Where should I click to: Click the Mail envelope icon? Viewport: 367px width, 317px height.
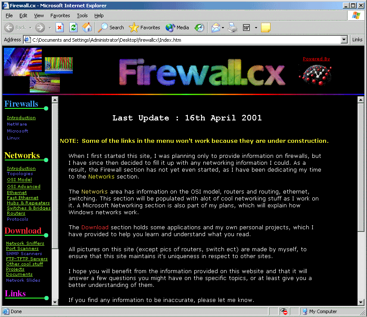coord(215,28)
